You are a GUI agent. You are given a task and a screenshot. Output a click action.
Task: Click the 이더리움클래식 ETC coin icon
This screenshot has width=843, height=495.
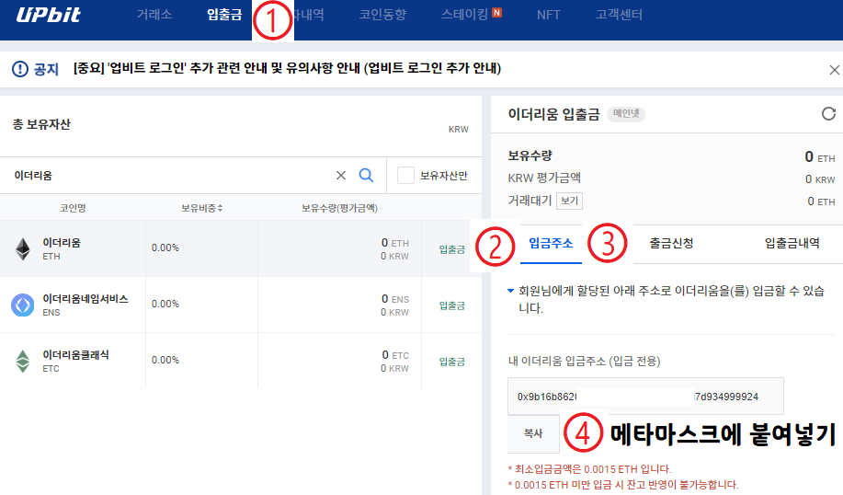(23, 361)
